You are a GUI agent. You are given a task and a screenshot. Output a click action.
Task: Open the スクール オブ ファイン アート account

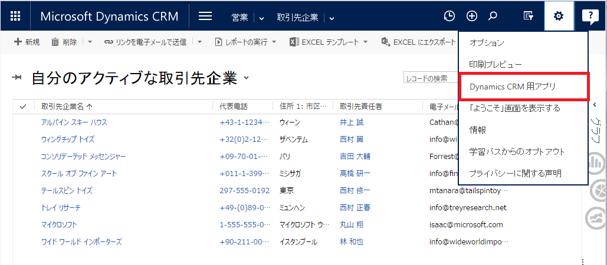79,174
